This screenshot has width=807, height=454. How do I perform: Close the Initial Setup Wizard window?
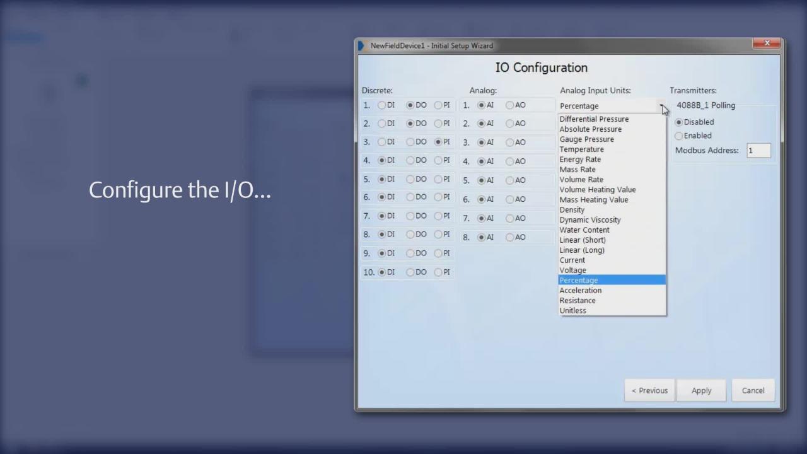[x=767, y=44]
